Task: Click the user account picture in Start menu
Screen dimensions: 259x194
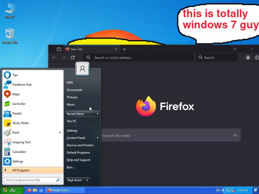Action: (x=82, y=69)
